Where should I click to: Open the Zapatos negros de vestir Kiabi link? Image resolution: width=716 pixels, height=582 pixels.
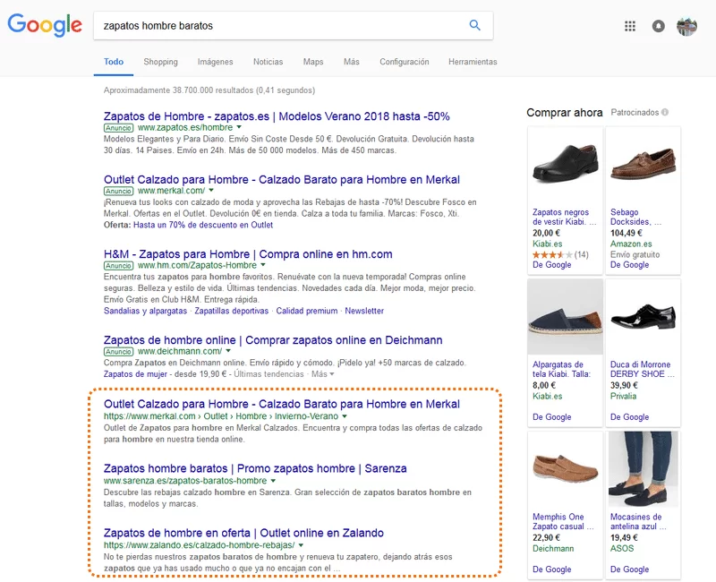click(x=565, y=217)
